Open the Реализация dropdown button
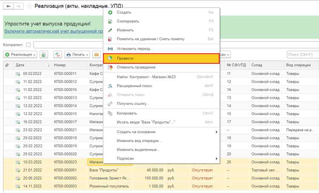Image resolution: width=319 pixels, height=193 pixels. pyautogui.click(x=20, y=55)
